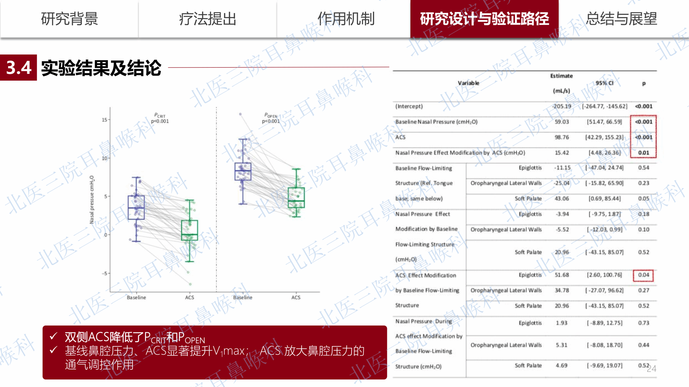Click the 实验结果及结论 section heading
Screen dimensions: 689x387
pyautogui.click(x=101, y=68)
